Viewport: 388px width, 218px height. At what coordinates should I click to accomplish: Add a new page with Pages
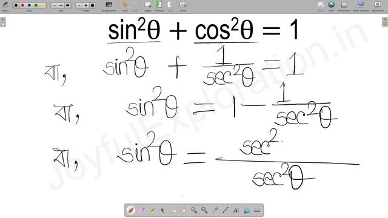point(148,6)
